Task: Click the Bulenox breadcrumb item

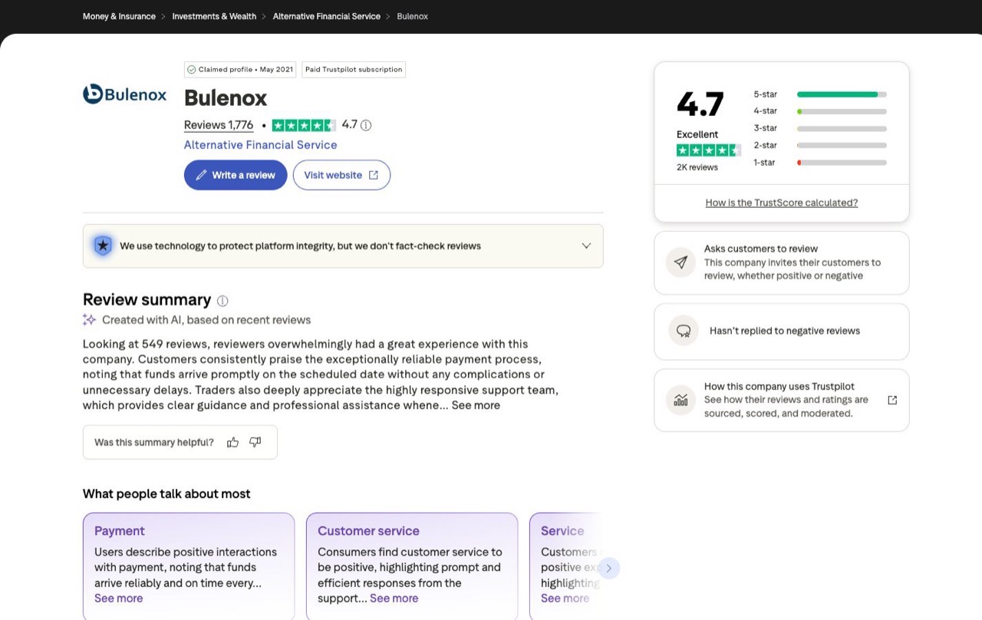Action: 413,16
